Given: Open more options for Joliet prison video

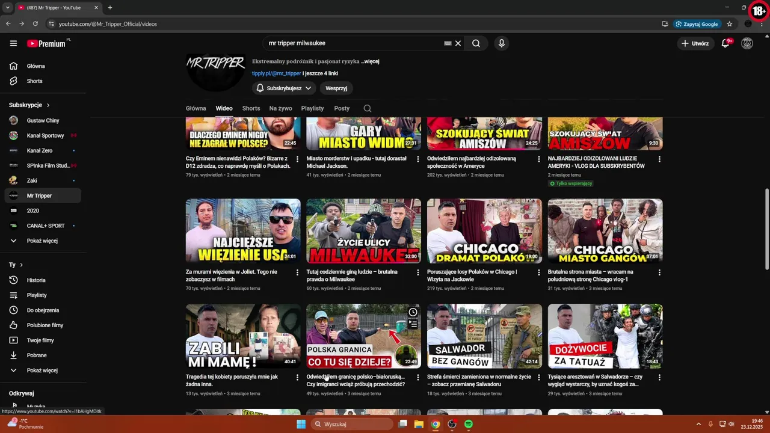Looking at the screenshot, I should tap(297, 272).
